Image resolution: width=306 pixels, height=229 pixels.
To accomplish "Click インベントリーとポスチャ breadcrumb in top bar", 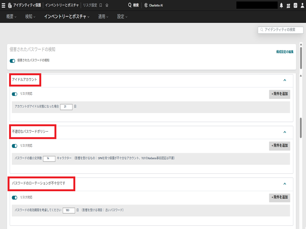I will point(62,5).
